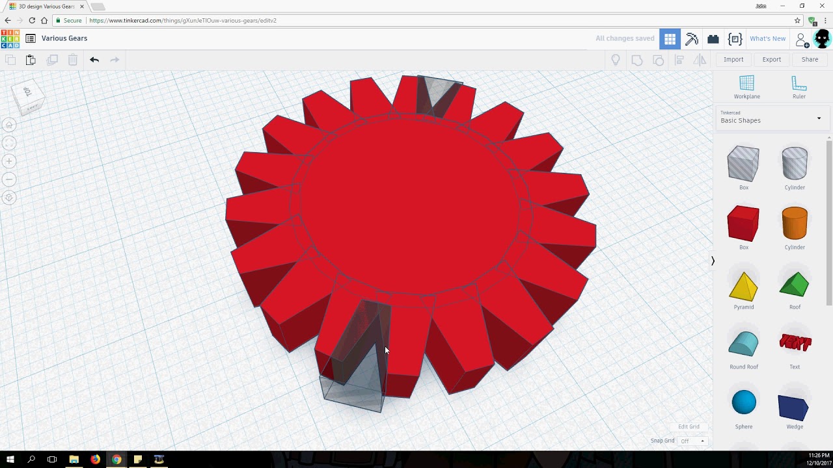Redo the last undone action

pos(115,60)
